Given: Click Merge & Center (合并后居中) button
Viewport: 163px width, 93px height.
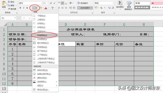Looking at the screenshot, I should click(84, 8).
